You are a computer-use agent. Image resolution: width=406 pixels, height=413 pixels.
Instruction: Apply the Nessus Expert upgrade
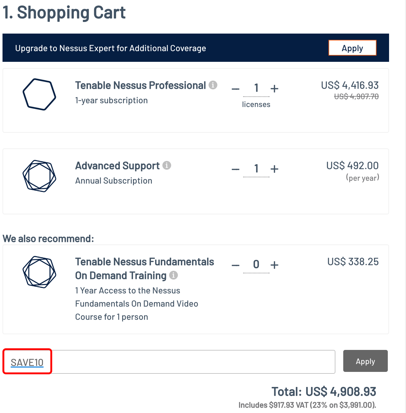click(x=352, y=48)
